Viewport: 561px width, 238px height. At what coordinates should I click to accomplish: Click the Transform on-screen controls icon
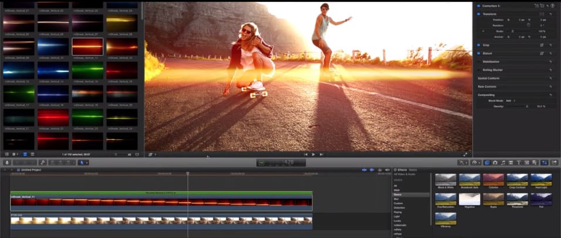(x=542, y=14)
